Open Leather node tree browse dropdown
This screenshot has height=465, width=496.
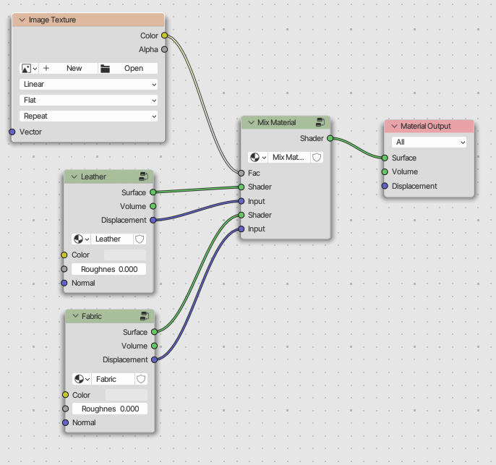[x=81, y=239]
